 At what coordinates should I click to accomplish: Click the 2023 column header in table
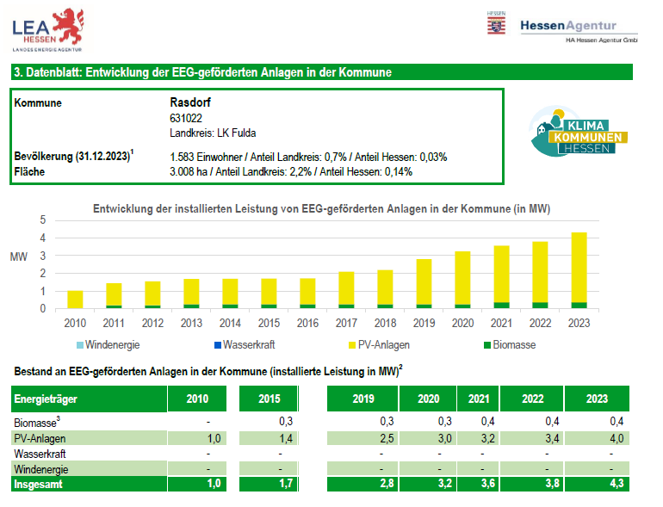coord(595,399)
